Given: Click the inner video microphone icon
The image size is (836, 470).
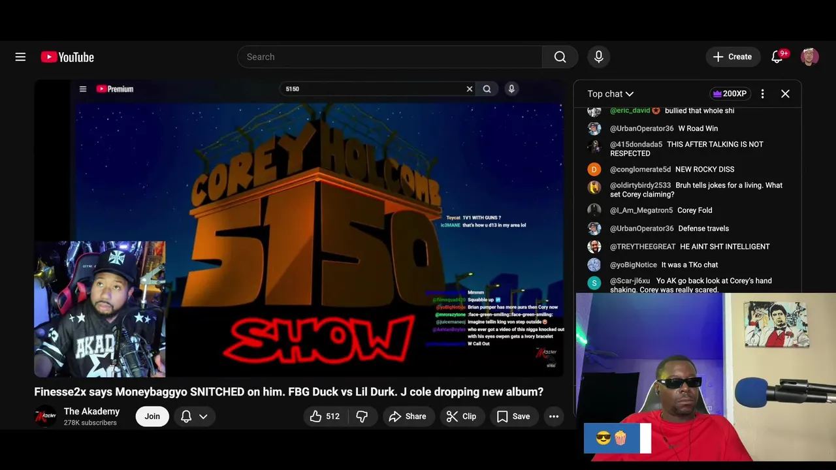Looking at the screenshot, I should [x=511, y=89].
